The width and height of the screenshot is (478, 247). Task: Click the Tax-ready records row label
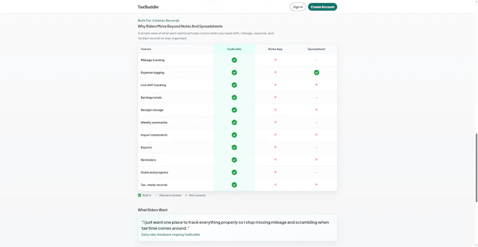click(154, 185)
